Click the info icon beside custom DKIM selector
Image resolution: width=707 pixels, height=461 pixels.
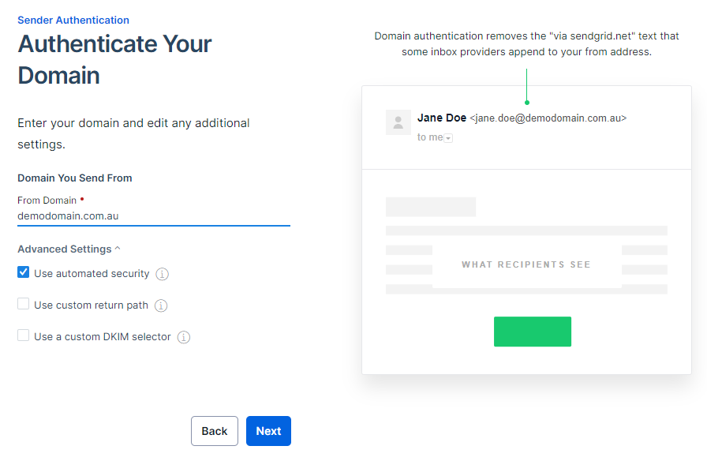pos(184,337)
